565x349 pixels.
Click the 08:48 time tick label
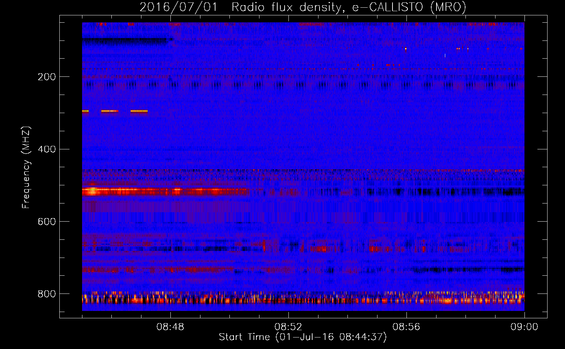tap(170, 327)
